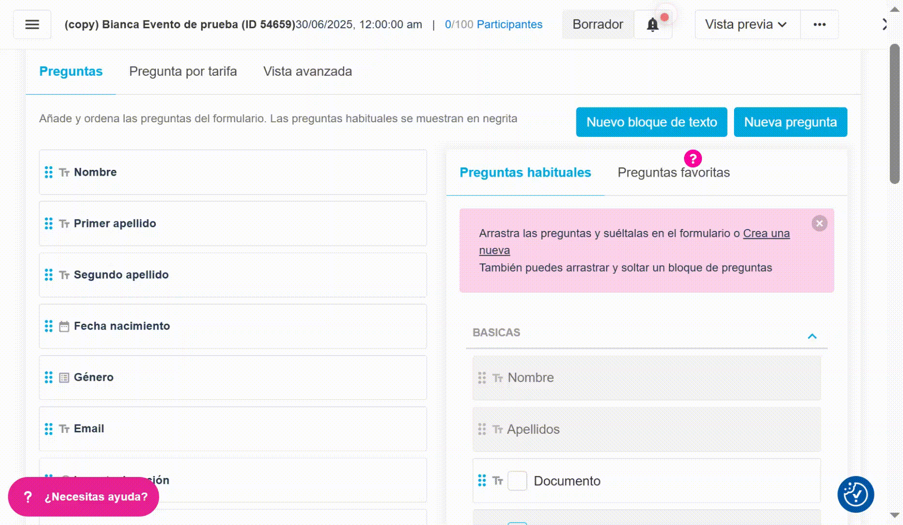
Task: Click Documento label in Basicas list
Action: pos(567,481)
